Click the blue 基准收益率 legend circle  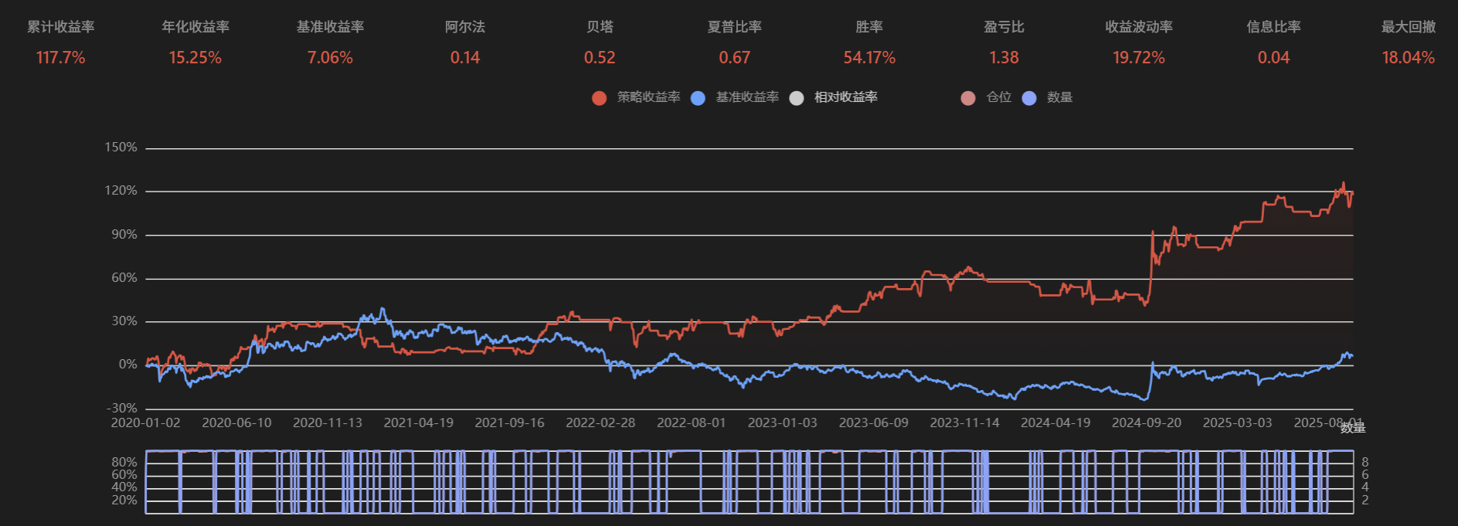click(x=698, y=98)
